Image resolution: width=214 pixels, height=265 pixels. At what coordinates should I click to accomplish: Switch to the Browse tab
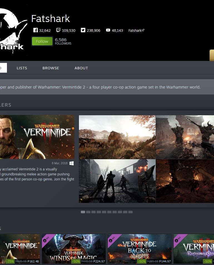[x=51, y=68]
